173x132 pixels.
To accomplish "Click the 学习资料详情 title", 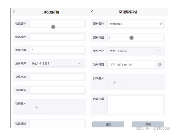I will 128,12.
